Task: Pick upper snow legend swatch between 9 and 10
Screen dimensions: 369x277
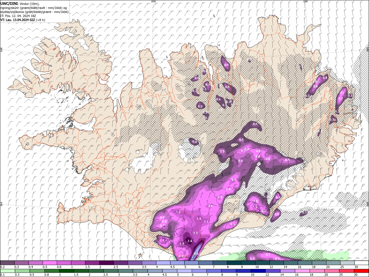Action: pos(248,263)
